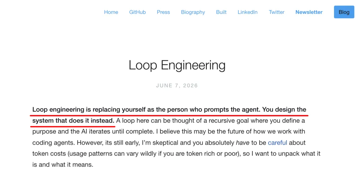Click the June 7, 2026 date
364x181 pixels.
pyautogui.click(x=177, y=85)
